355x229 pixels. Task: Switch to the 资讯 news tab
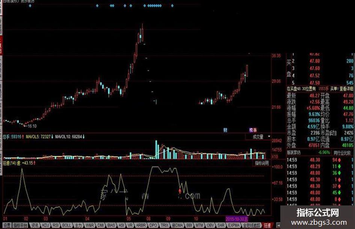point(35,225)
